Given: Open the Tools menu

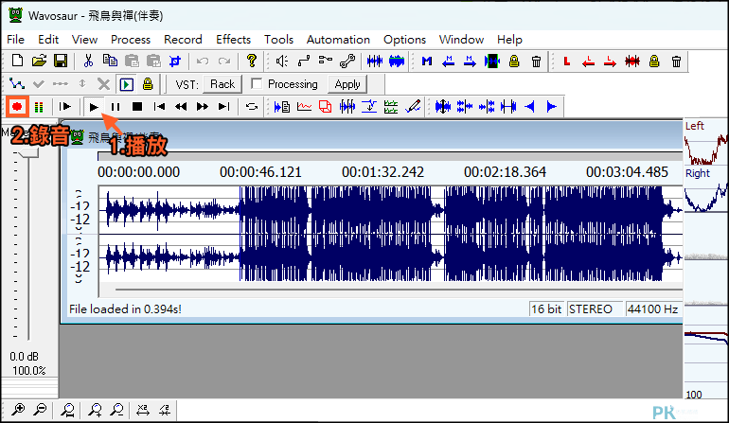Looking at the screenshot, I should pos(278,40).
